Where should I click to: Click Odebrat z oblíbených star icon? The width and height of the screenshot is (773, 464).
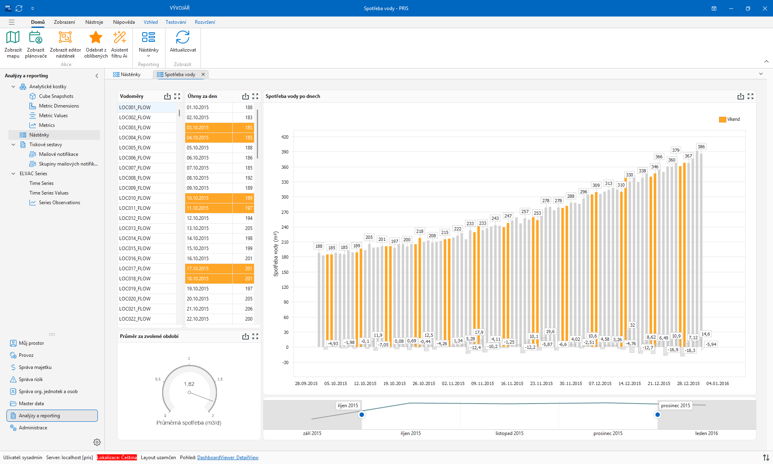[96, 37]
